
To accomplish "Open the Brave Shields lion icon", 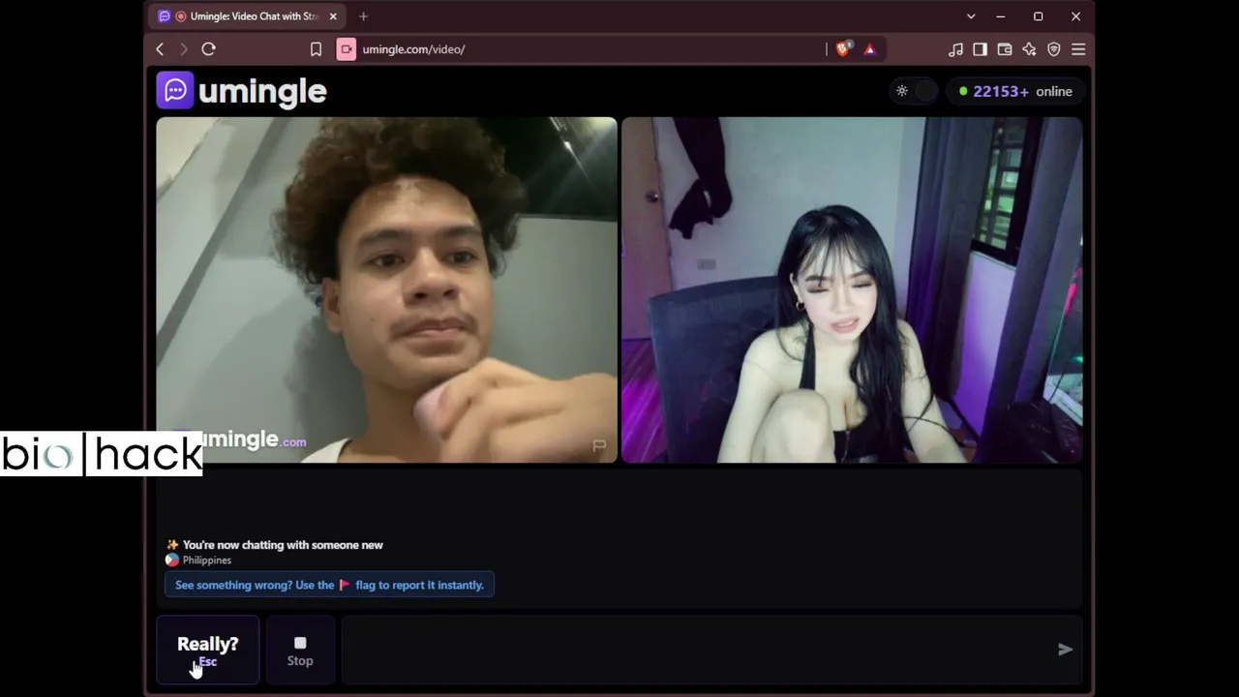I will (843, 49).
